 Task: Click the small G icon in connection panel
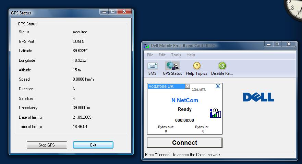218,86
